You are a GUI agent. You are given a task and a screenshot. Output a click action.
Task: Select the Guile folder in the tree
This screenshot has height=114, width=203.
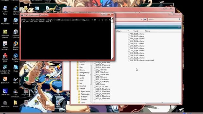coord(81,80)
